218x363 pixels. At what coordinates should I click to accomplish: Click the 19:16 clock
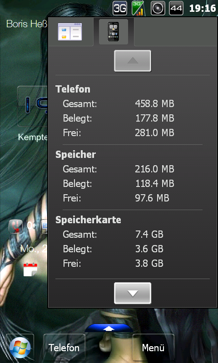point(203,9)
